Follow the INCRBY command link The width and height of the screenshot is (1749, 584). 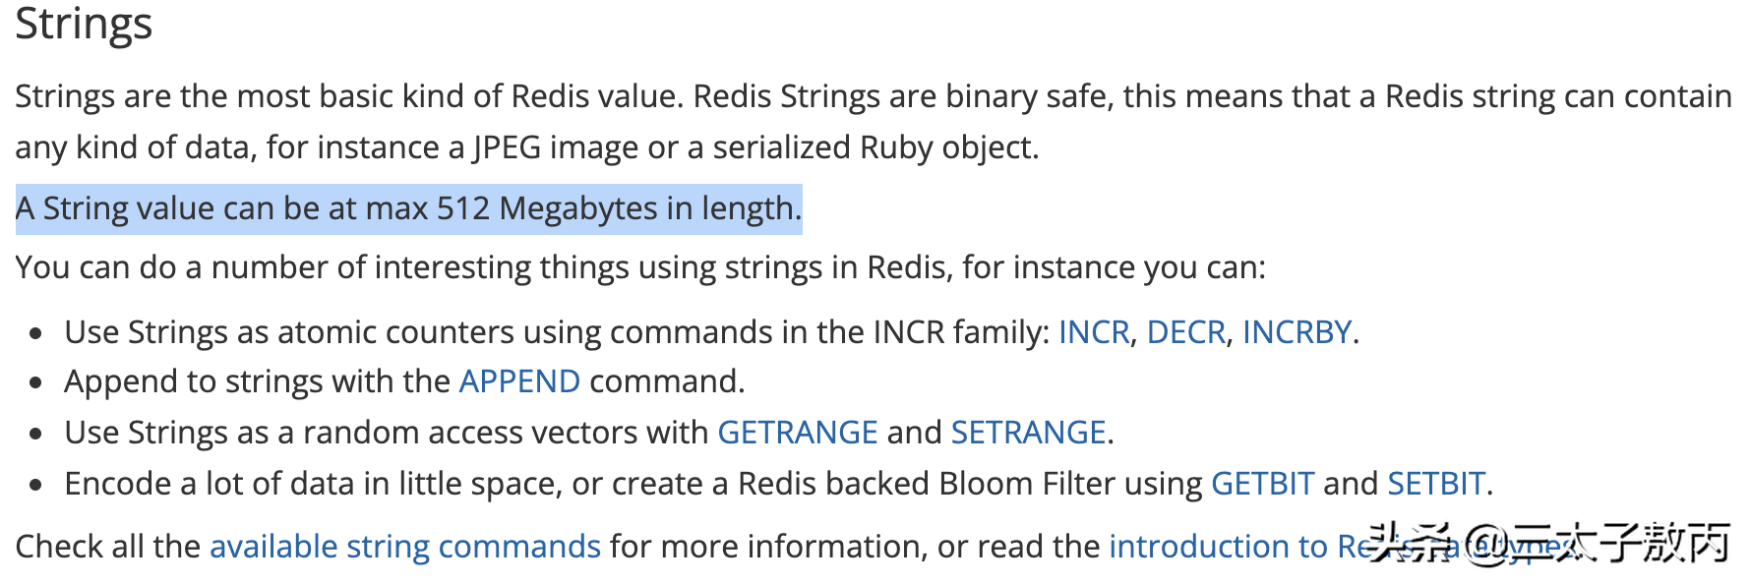[1297, 332]
